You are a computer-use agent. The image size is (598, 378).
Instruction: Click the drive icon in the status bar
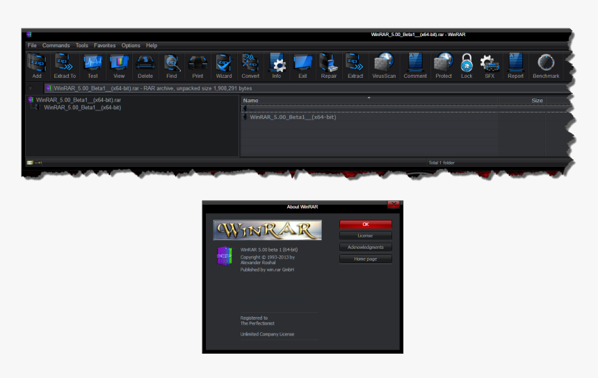[30, 163]
